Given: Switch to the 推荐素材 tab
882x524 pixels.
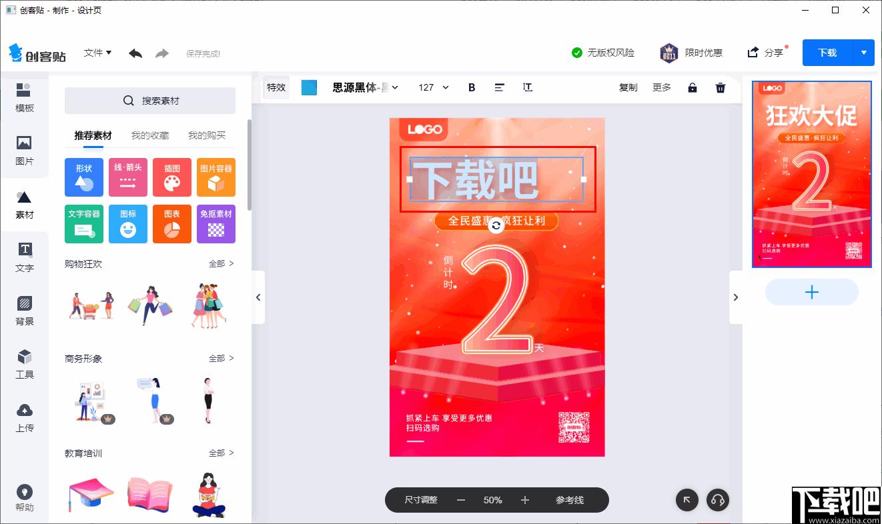Looking at the screenshot, I should (x=93, y=135).
